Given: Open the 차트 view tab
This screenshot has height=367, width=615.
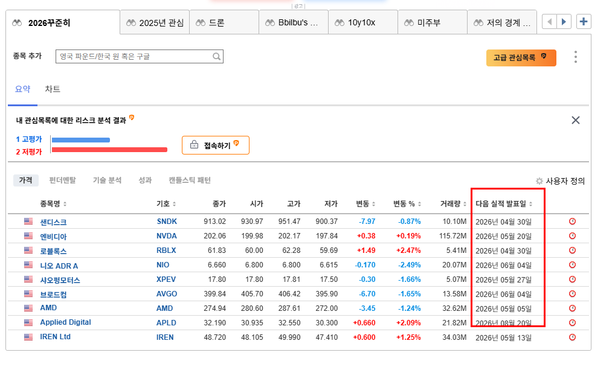Looking at the screenshot, I should (x=53, y=89).
